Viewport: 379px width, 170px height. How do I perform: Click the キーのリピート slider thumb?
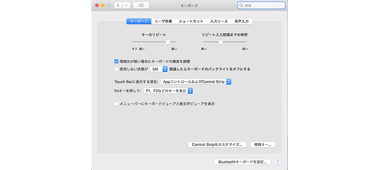[x=168, y=42]
